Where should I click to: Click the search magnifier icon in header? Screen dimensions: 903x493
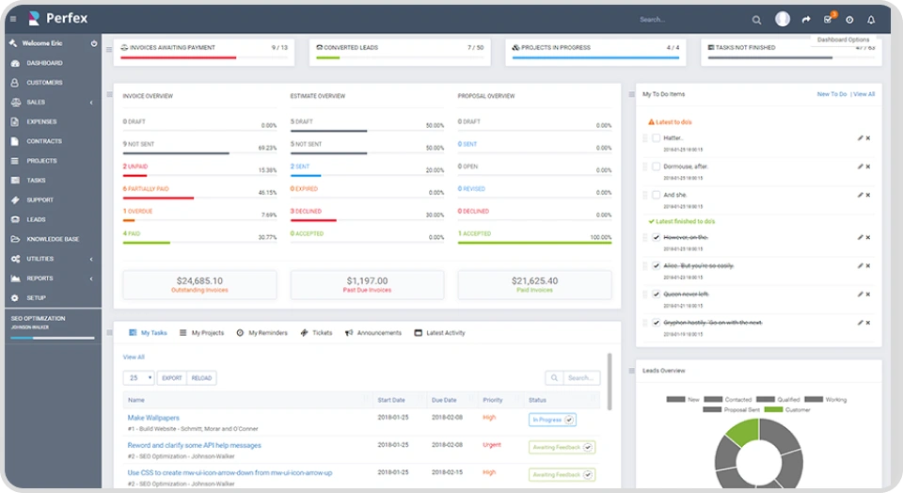757,19
